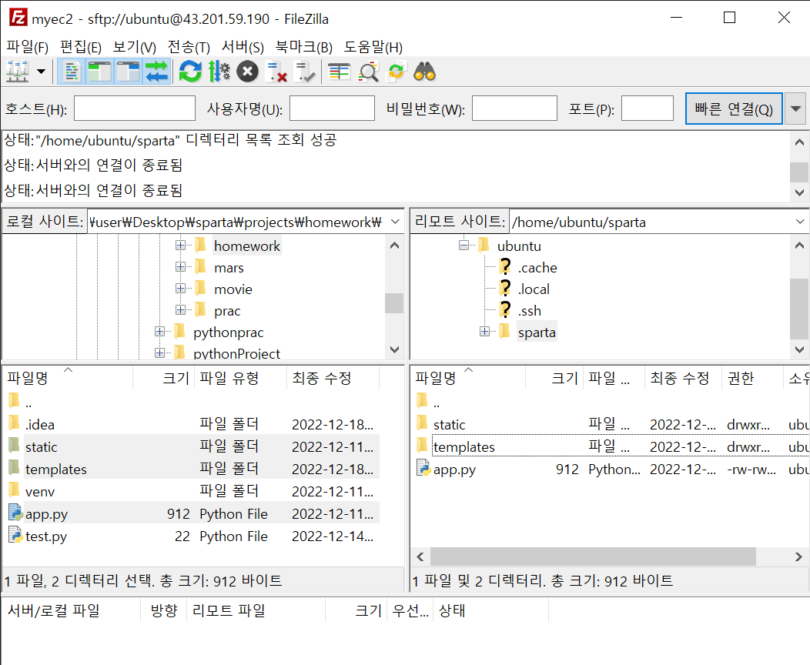This screenshot has width=810, height=665.
Task: Click the 빠른 연결(Q) button
Action: (734, 109)
